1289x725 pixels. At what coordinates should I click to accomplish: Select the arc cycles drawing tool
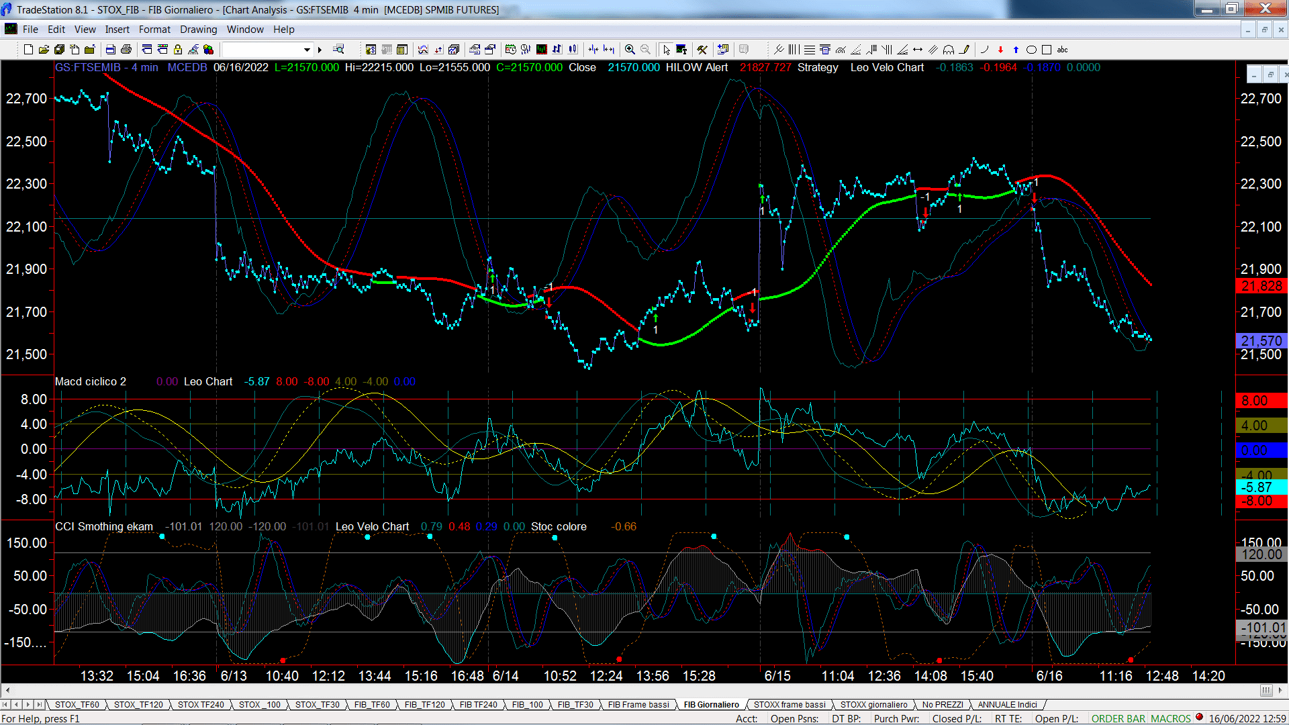(949, 50)
